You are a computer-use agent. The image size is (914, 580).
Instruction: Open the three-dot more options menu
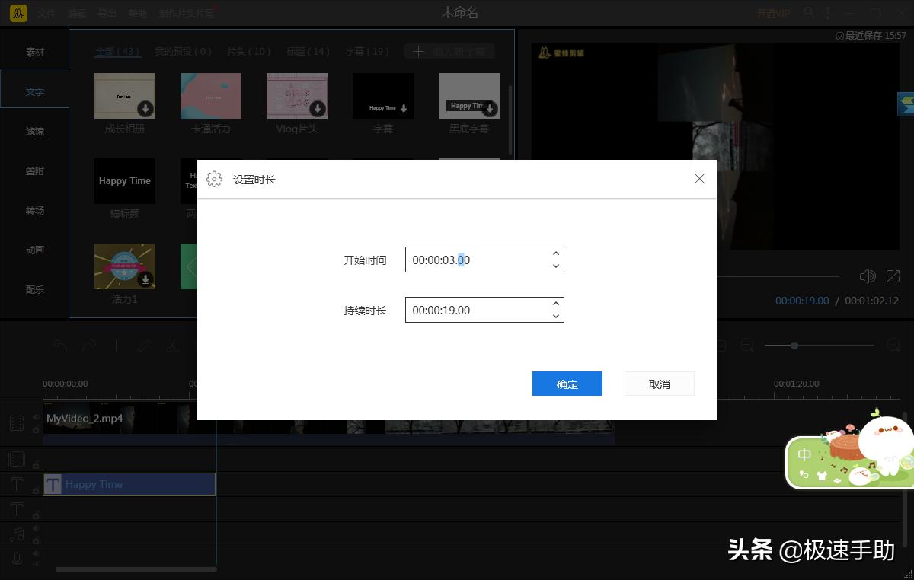point(828,13)
